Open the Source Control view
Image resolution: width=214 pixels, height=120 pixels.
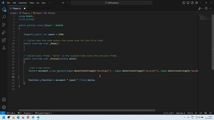click(x=4, y=25)
